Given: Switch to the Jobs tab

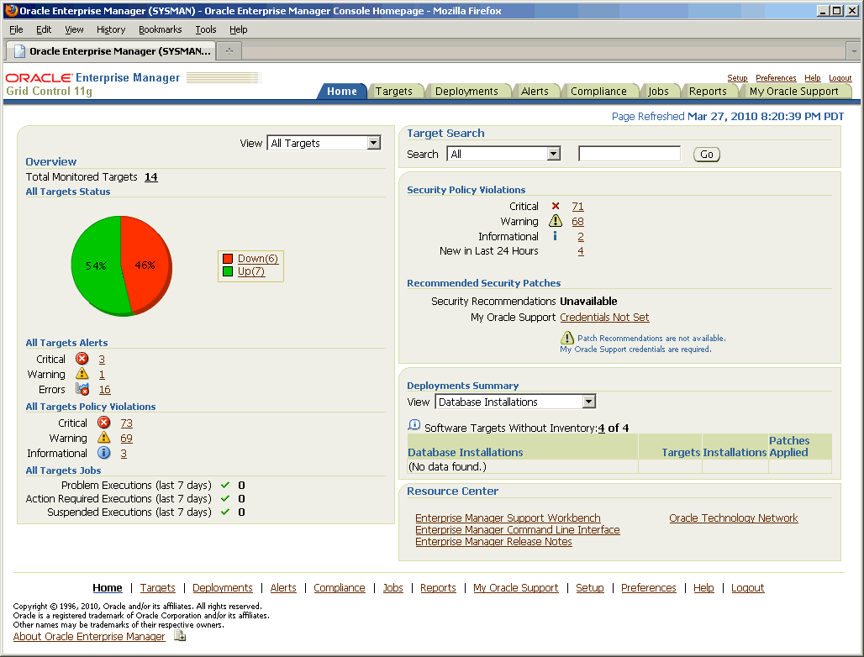Looking at the screenshot, I should tap(658, 92).
